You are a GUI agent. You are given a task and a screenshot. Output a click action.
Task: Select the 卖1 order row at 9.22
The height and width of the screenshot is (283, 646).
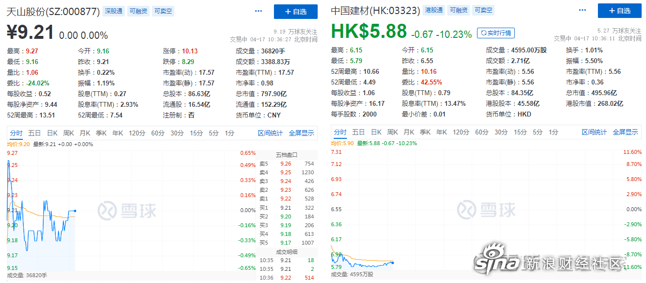[287, 199]
